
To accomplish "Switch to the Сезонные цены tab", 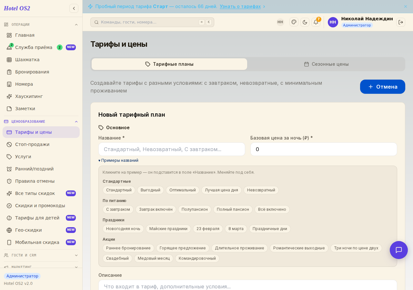I will pyautogui.click(x=326, y=64).
